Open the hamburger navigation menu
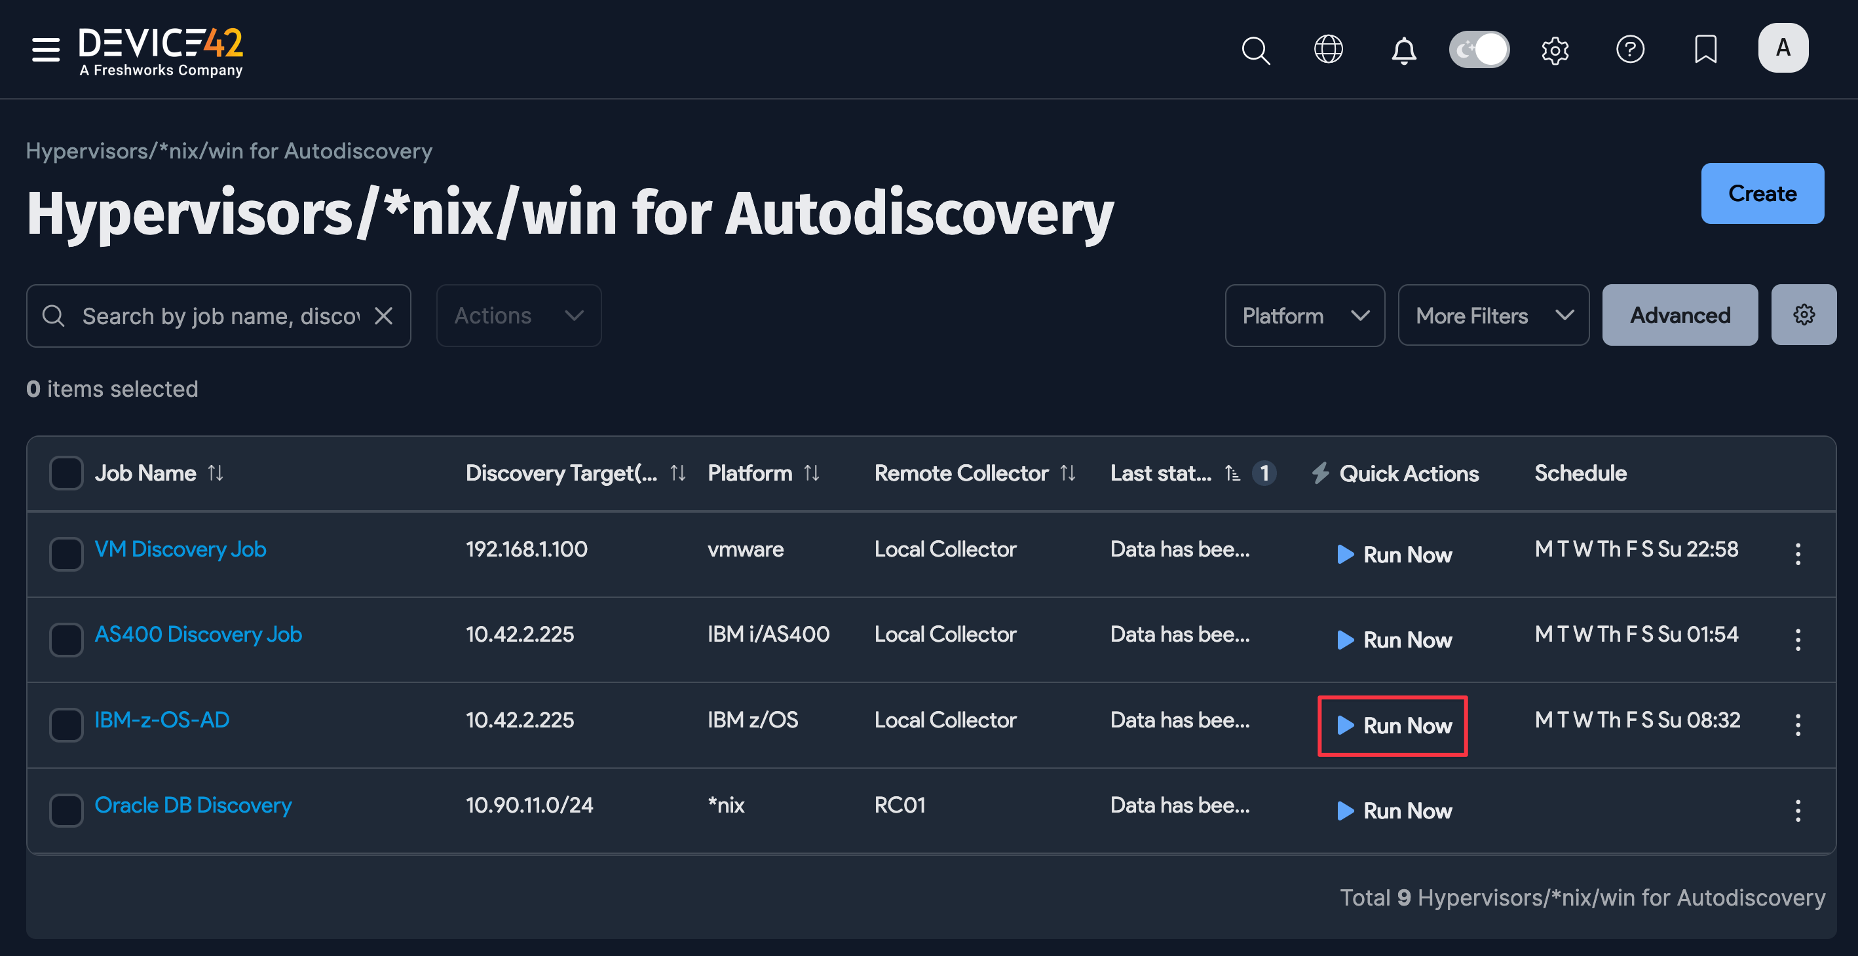This screenshot has width=1858, height=956. click(45, 50)
